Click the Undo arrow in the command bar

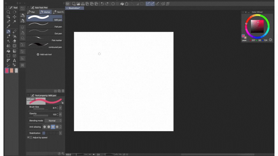[102, 4]
